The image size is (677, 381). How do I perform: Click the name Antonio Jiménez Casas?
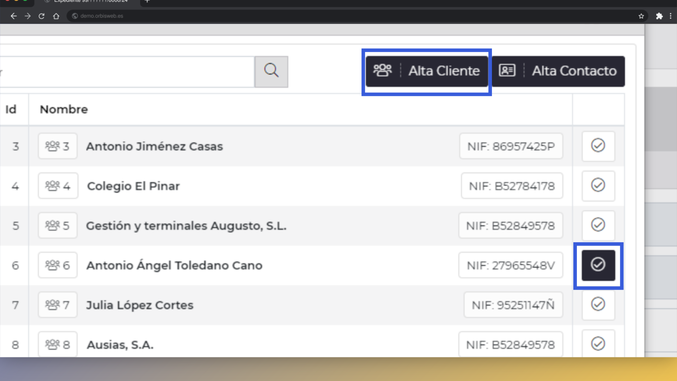154,146
